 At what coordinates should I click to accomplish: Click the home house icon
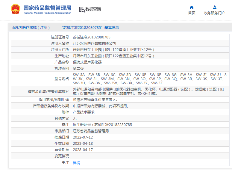[192, 7]
